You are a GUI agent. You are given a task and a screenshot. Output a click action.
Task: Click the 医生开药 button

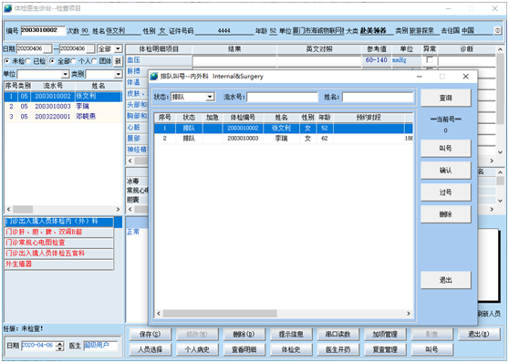338,349
